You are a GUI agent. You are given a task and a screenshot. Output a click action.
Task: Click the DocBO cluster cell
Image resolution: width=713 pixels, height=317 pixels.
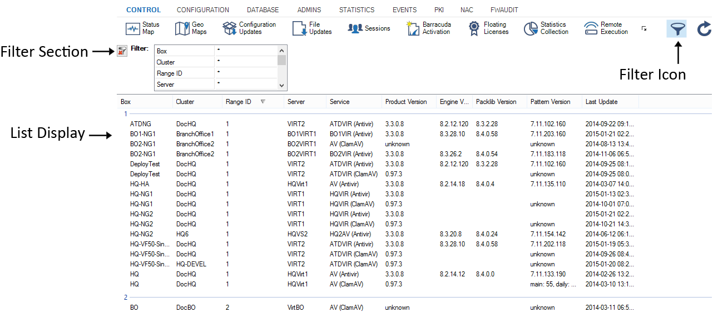click(x=186, y=308)
